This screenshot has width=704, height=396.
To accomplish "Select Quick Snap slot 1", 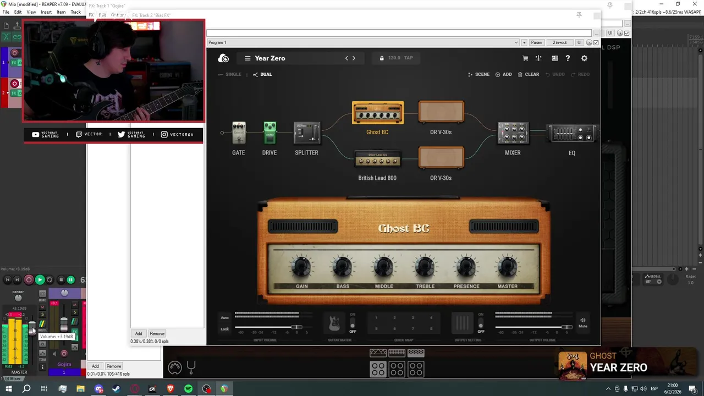I will tap(376, 317).
